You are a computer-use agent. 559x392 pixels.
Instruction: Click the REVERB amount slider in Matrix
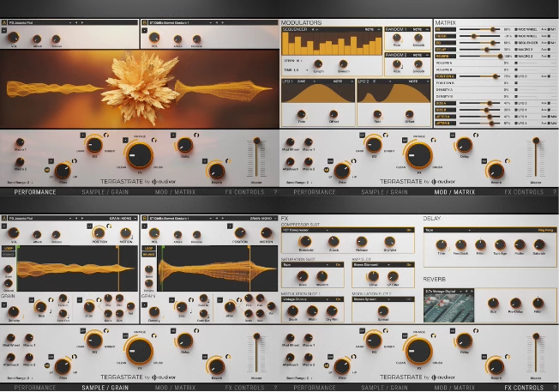pos(480,56)
